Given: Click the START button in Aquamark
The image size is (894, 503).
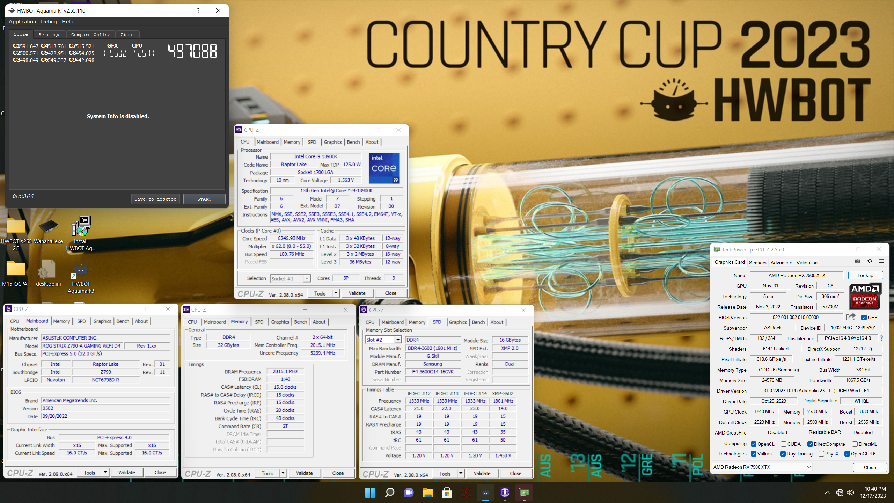Looking at the screenshot, I should (x=204, y=199).
